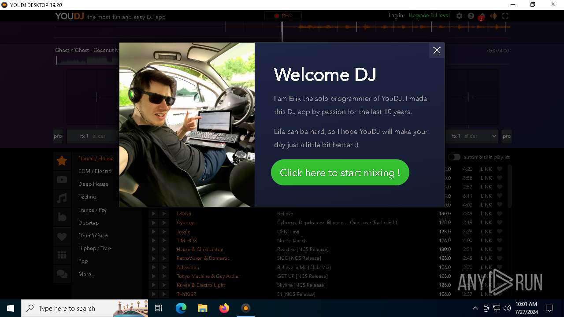
Task: Open the chat bubbles tab
Action: tap(62, 274)
